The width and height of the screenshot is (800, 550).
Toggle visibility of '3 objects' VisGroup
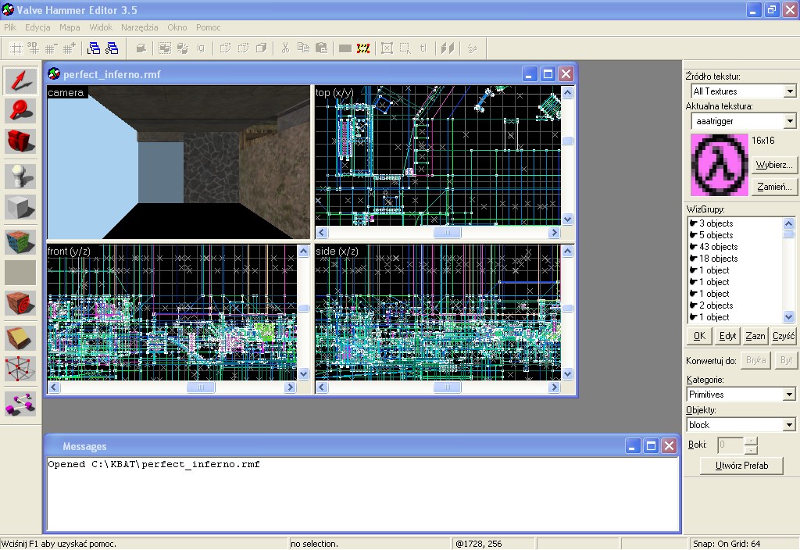[694, 223]
